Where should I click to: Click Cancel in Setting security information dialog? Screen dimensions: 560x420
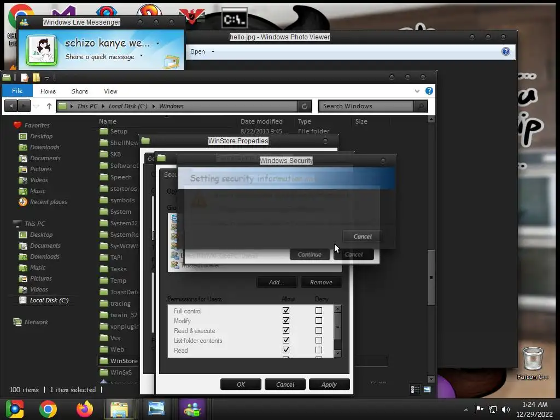click(x=363, y=236)
